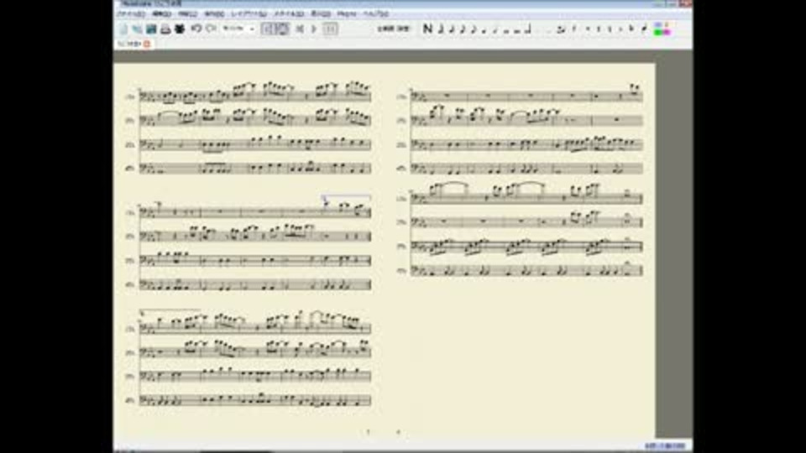This screenshot has height=453, width=806.
Task: Select the first note duration after N
Action: [441, 29]
